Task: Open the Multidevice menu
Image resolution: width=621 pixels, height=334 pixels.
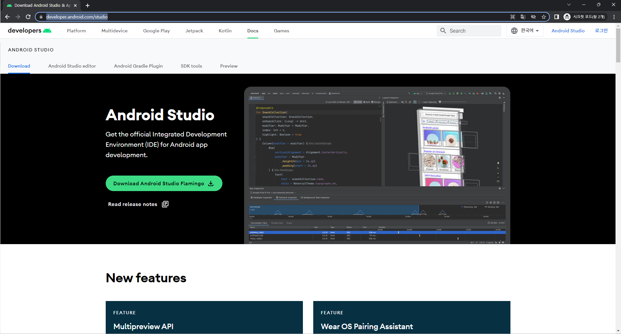Action: 114,31
